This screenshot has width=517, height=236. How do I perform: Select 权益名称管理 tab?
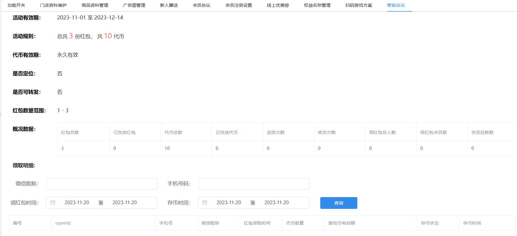317,5
